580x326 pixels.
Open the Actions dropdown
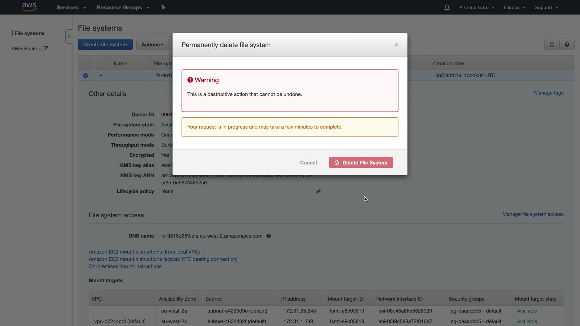point(152,45)
